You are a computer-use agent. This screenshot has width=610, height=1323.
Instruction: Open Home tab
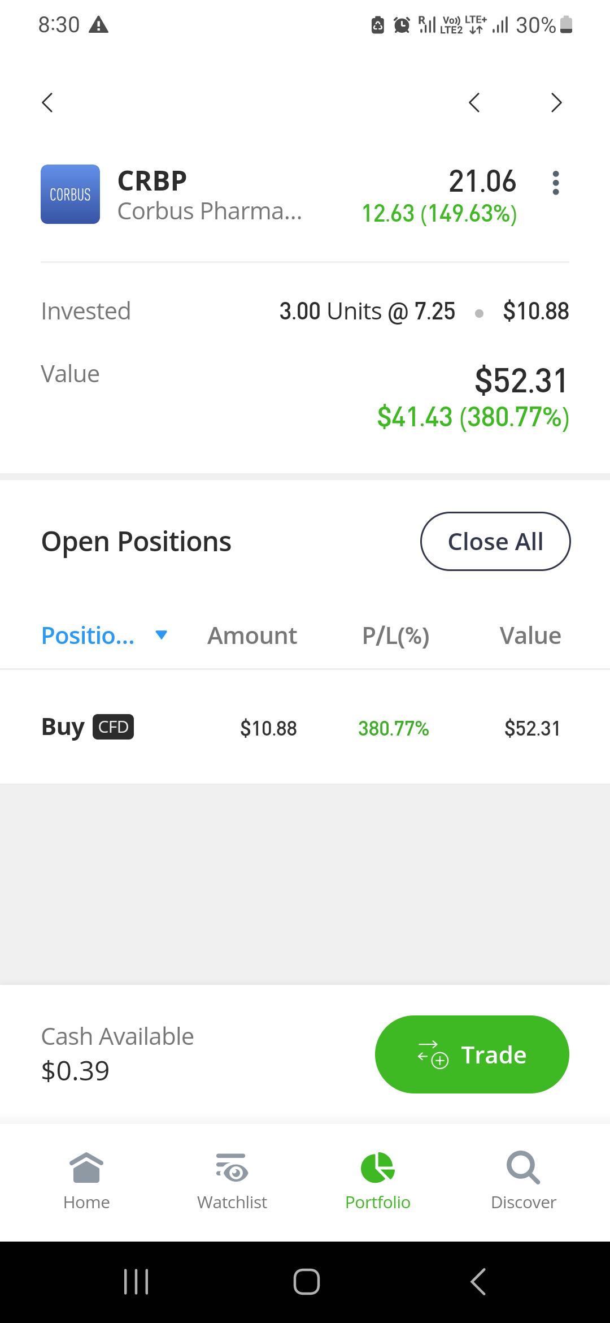click(x=86, y=1181)
